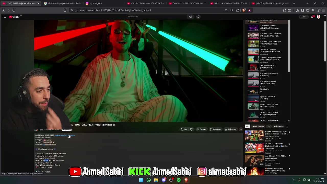Open the redone_official Twitter link

48,142
